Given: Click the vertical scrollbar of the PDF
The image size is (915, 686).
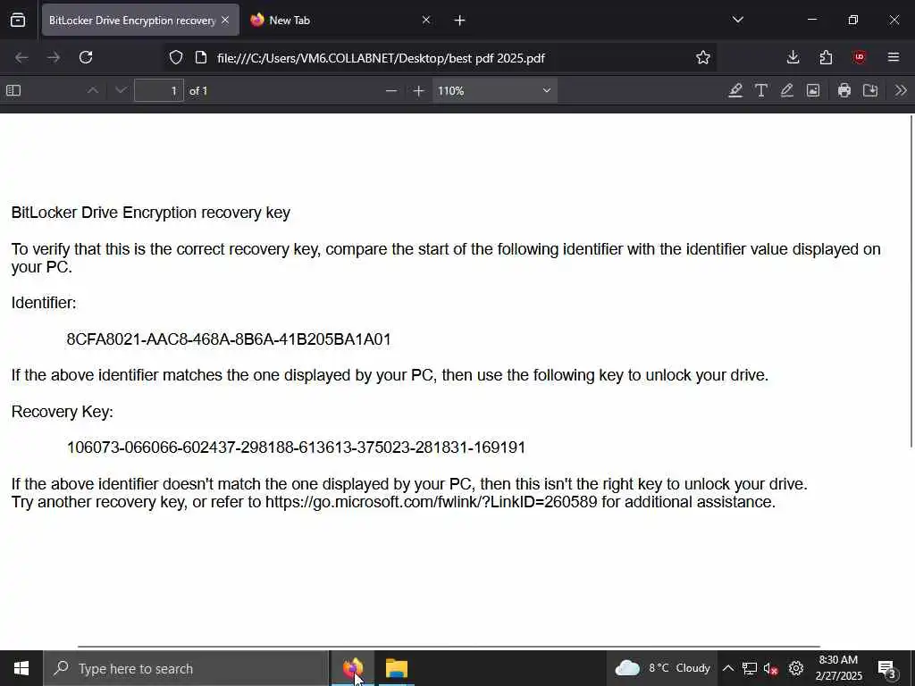Looking at the screenshot, I should [x=911, y=281].
